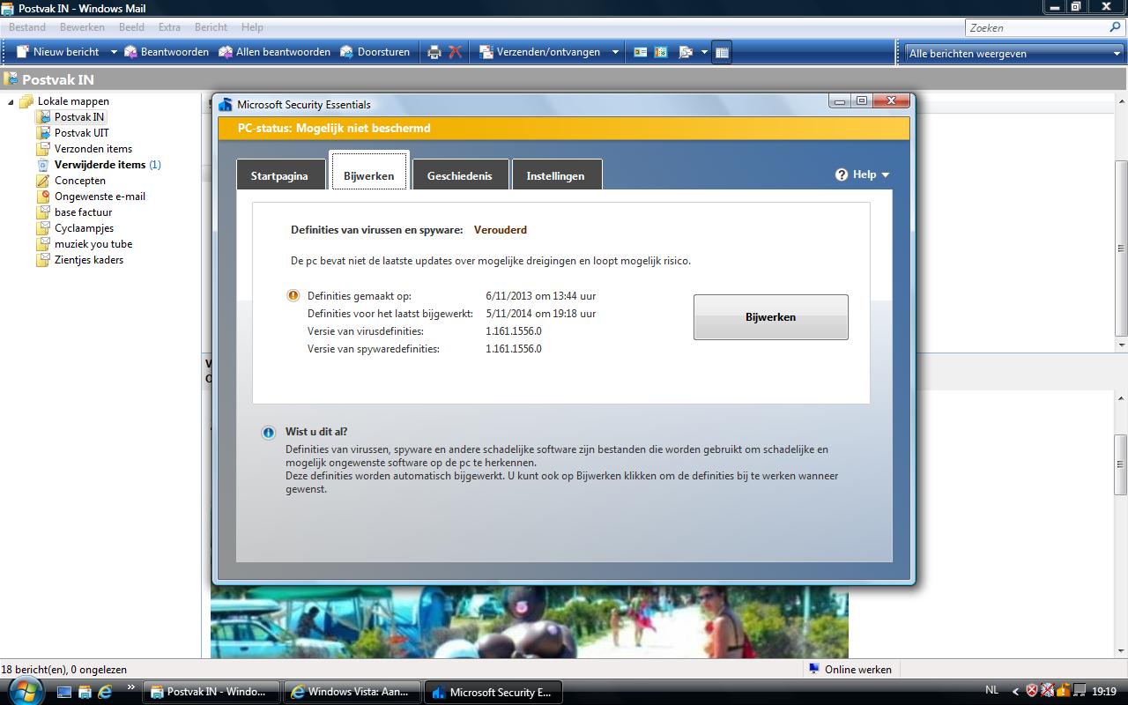Switch to the Startpagina tab
This screenshot has width=1128, height=705.
coord(279,175)
